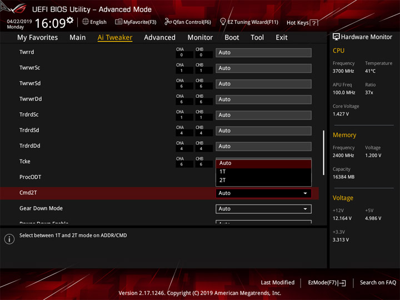Select the Tcke setting label

click(25, 162)
